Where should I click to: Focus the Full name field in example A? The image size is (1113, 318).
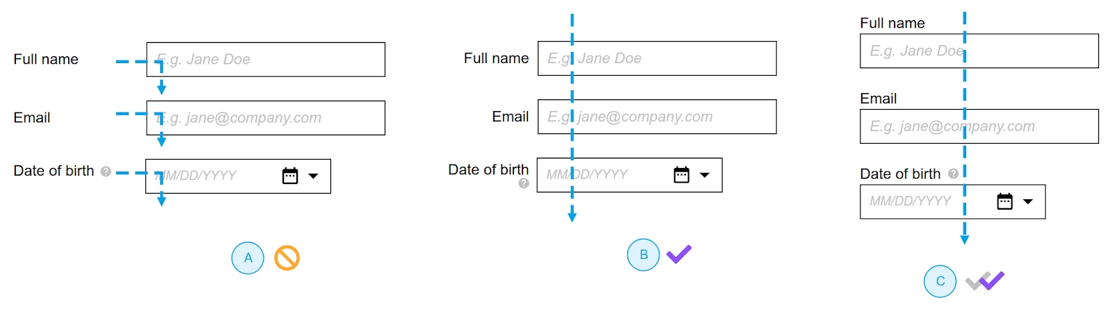tap(266, 60)
